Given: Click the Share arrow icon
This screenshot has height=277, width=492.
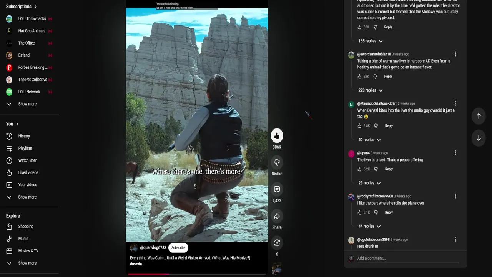Looking at the screenshot, I should 277,216.
